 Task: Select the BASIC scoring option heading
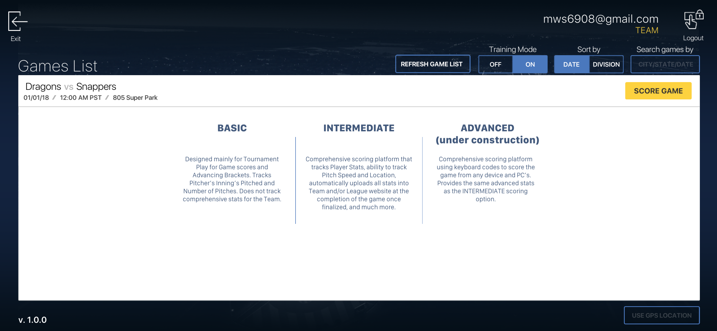pos(232,128)
